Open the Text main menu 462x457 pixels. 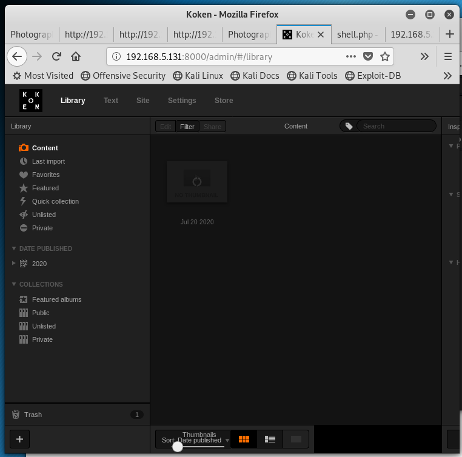[111, 101]
